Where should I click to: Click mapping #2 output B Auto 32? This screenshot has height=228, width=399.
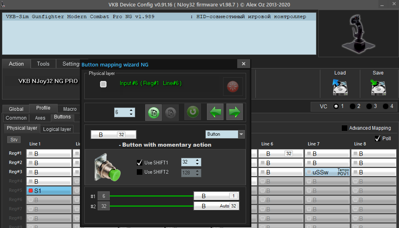(216, 206)
